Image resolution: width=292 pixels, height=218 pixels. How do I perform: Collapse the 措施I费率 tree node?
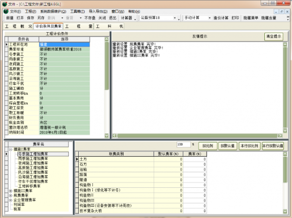pyautogui.click(x=11, y=149)
